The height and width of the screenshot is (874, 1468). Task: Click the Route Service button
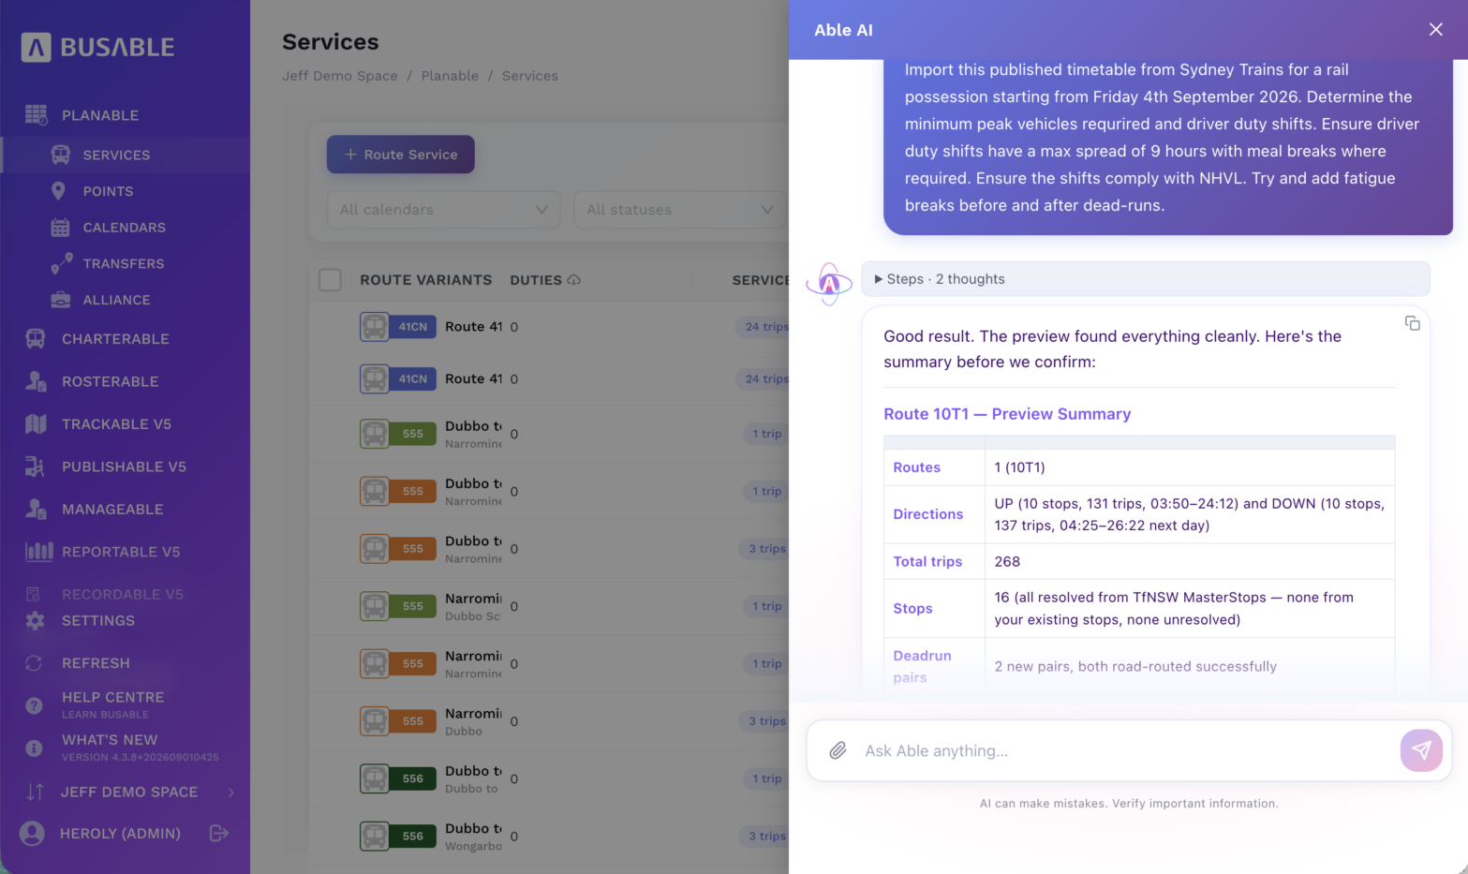pos(401,155)
